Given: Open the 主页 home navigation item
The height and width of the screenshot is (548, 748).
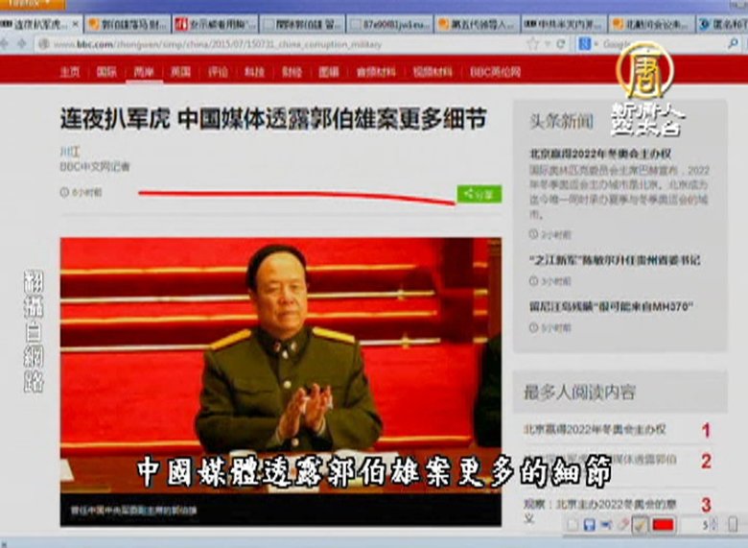Looking at the screenshot, I should pos(70,72).
